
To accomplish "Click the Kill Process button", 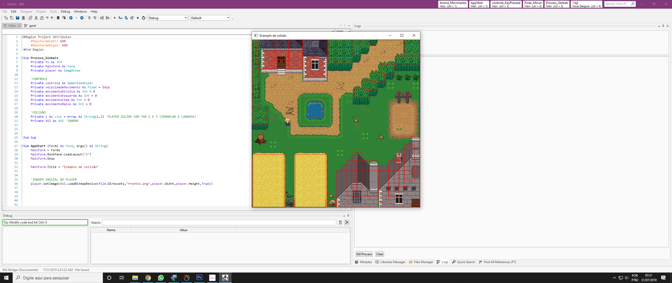I will point(364,254).
